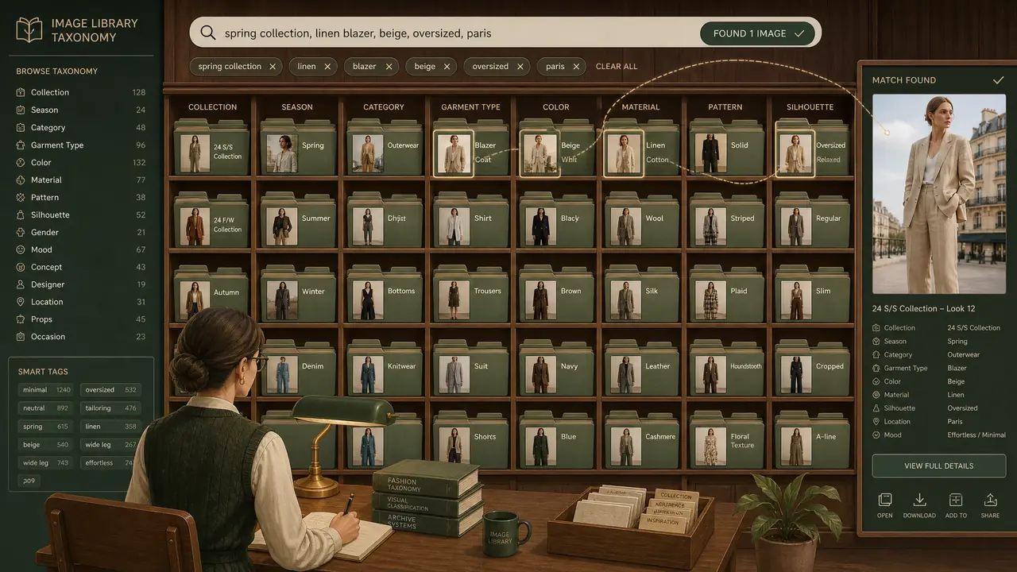Click the Download icon in match panel
The height and width of the screenshot is (572, 1017).
pyautogui.click(x=919, y=500)
